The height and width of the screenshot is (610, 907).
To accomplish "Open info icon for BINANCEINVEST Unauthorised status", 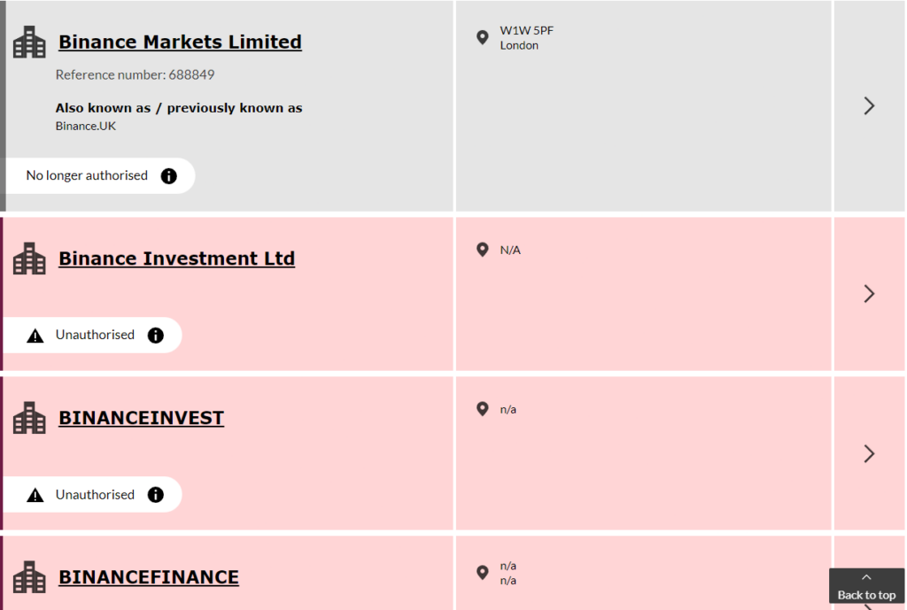I will 156,494.
